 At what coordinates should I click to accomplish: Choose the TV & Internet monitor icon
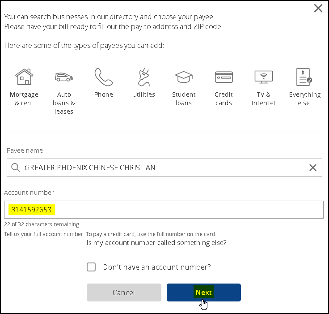(x=264, y=77)
